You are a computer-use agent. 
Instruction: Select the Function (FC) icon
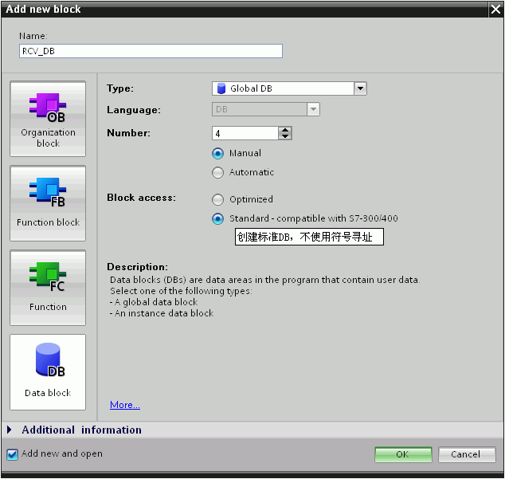48,288
